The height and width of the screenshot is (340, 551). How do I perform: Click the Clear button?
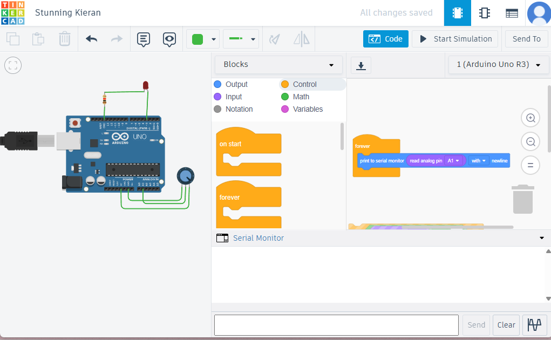point(506,325)
